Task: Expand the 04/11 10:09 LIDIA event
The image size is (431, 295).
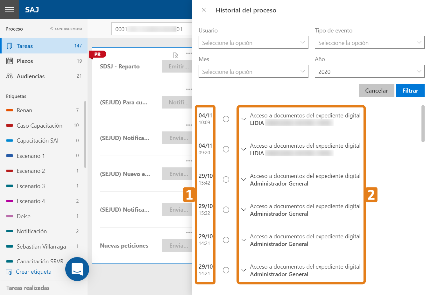Action: (x=244, y=119)
